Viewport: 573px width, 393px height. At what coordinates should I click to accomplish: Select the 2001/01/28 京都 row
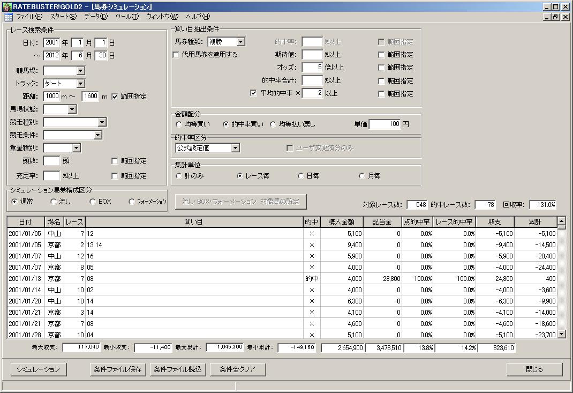click(282, 335)
